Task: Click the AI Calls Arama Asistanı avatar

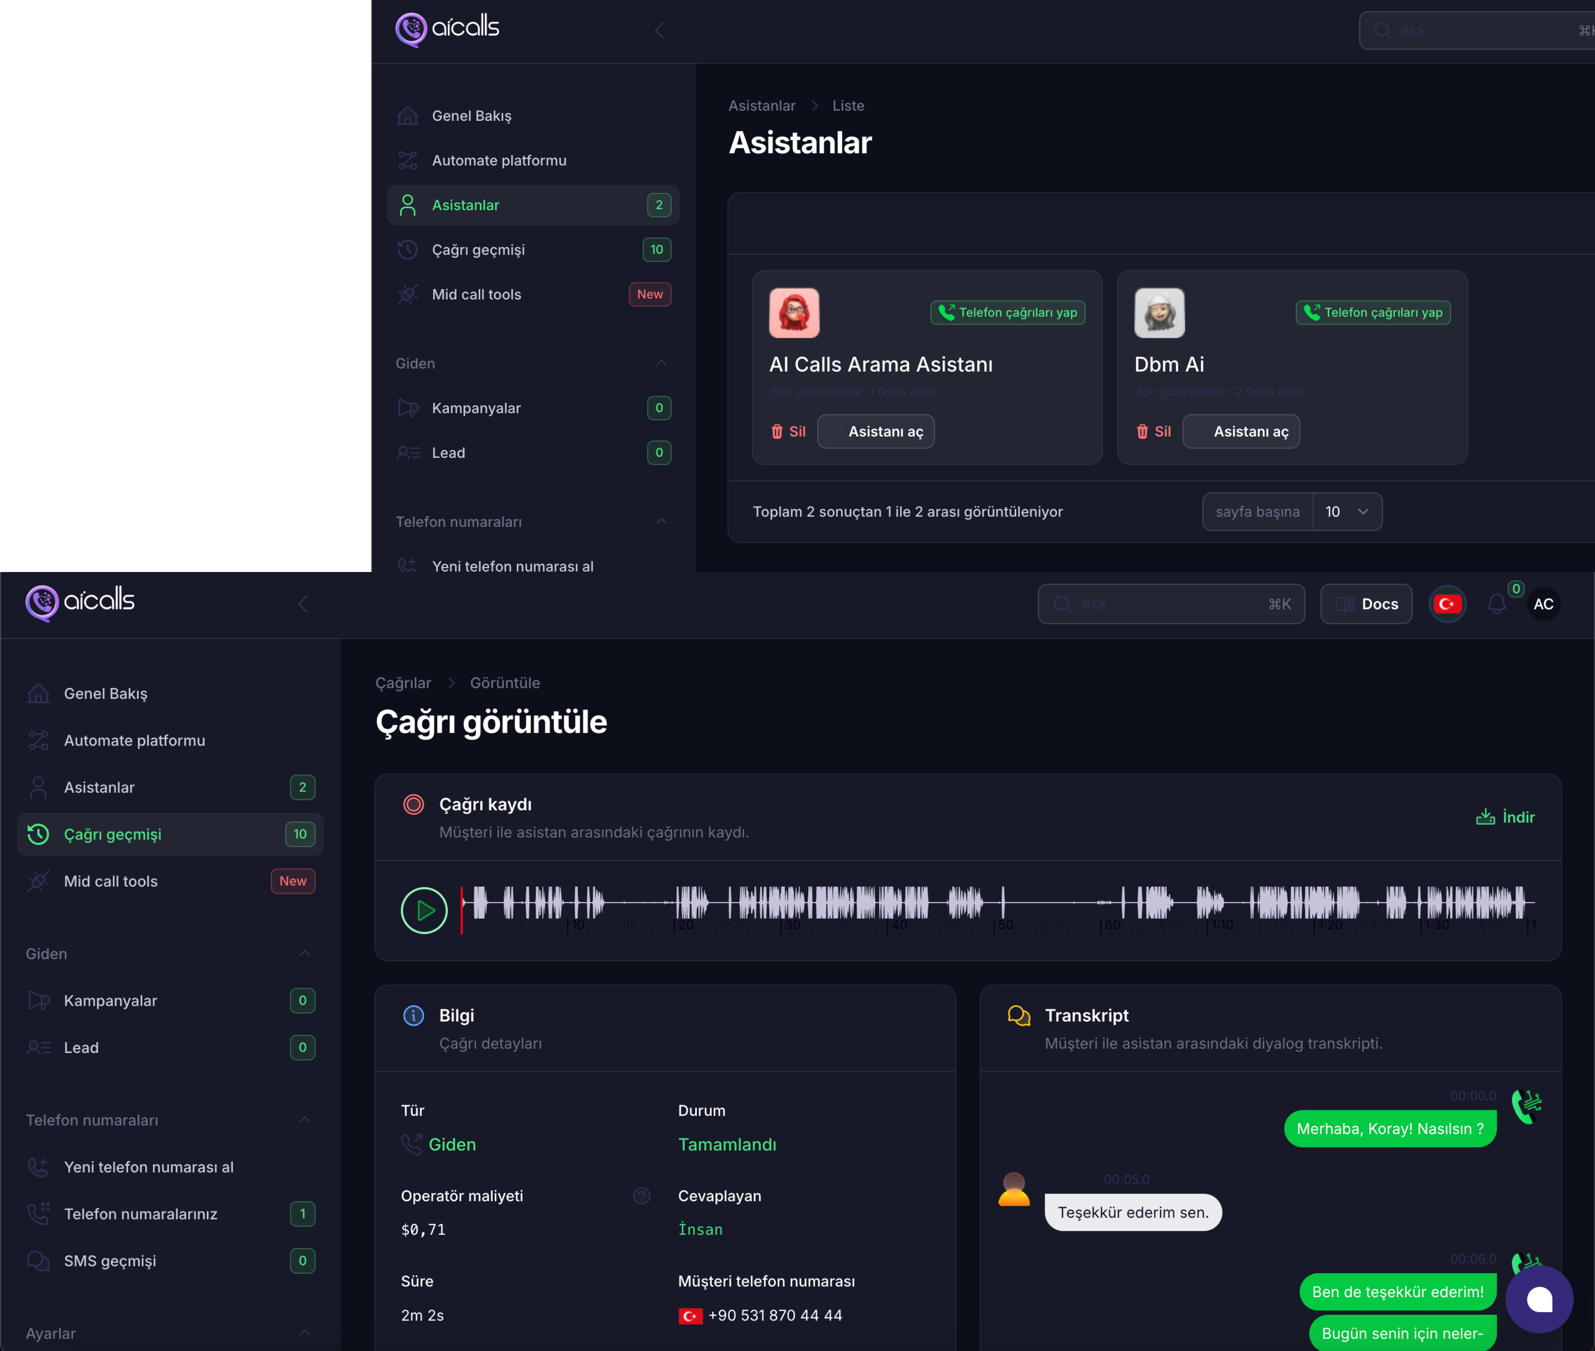Action: pyautogui.click(x=794, y=312)
